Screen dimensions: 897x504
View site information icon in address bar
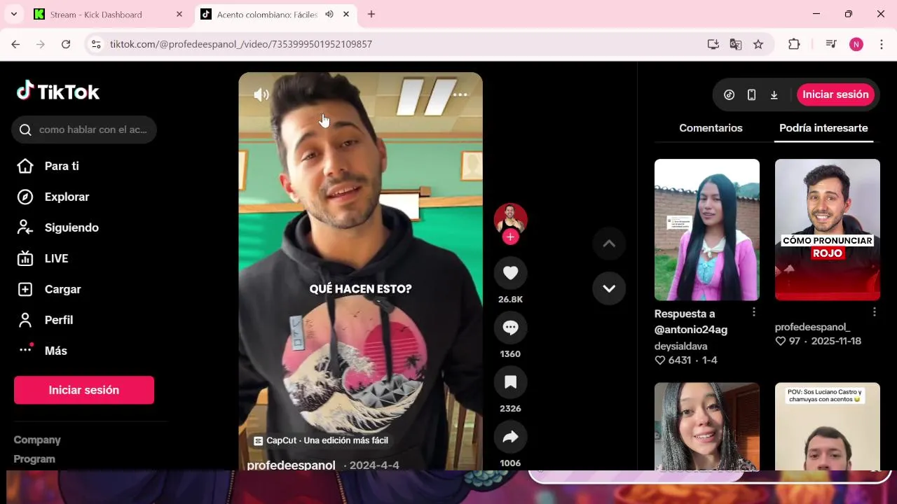pyautogui.click(x=97, y=44)
